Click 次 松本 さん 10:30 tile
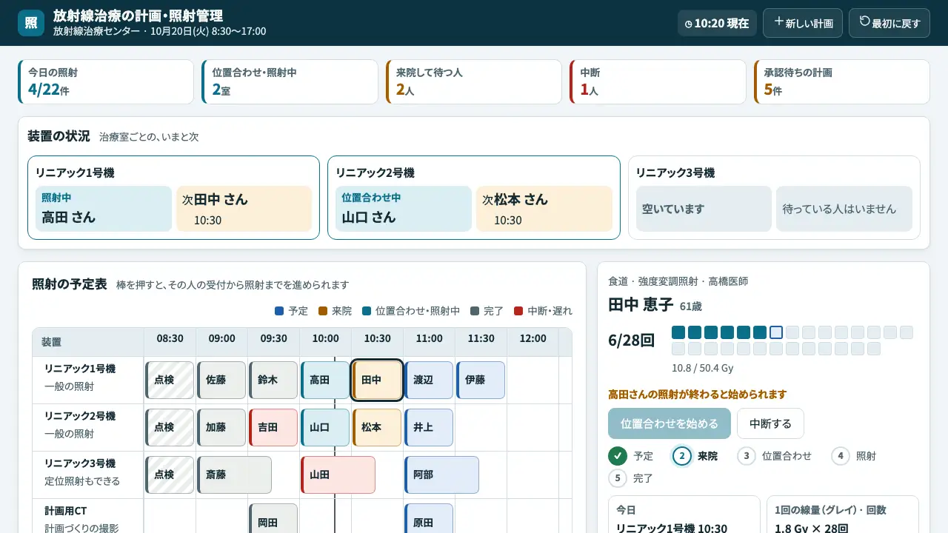Viewport: 948px width, 533px height. tap(544, 209)
